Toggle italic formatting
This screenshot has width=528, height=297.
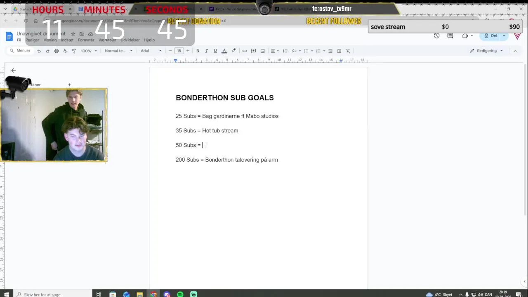206,51
